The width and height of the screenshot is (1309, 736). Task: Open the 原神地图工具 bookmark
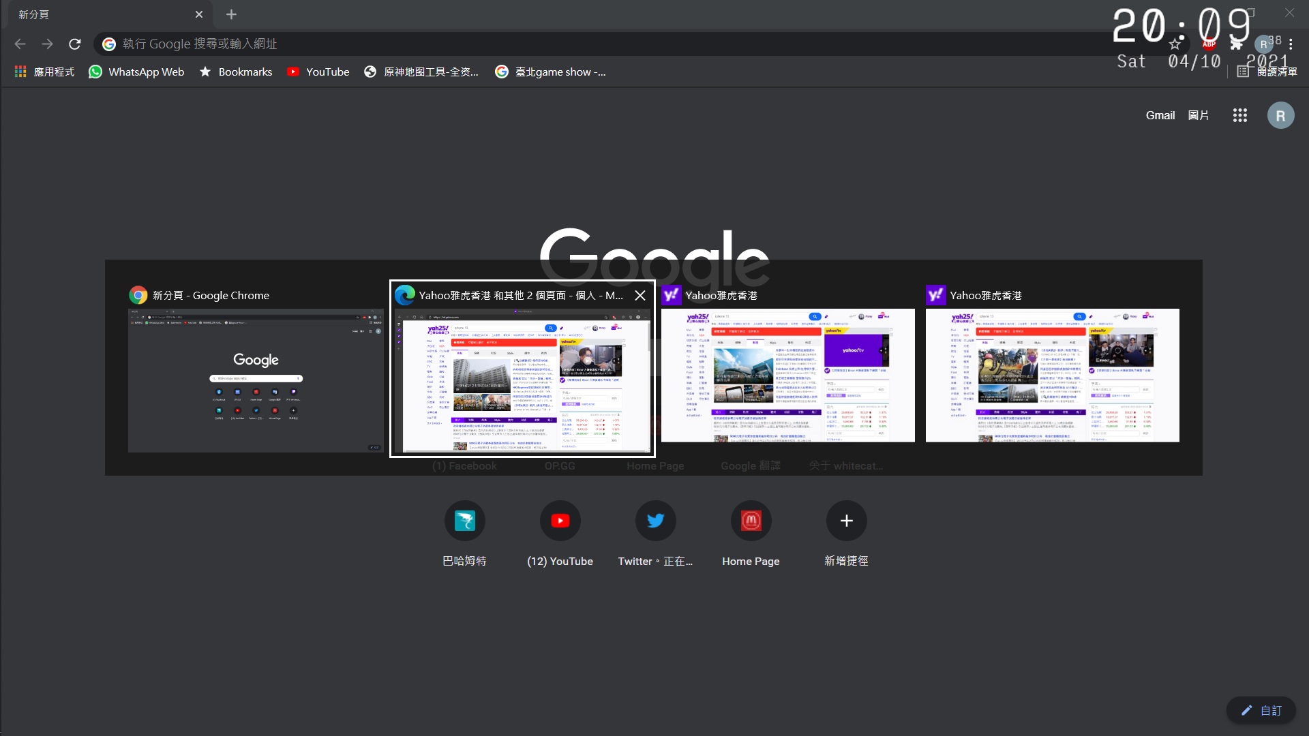point(421,72)
